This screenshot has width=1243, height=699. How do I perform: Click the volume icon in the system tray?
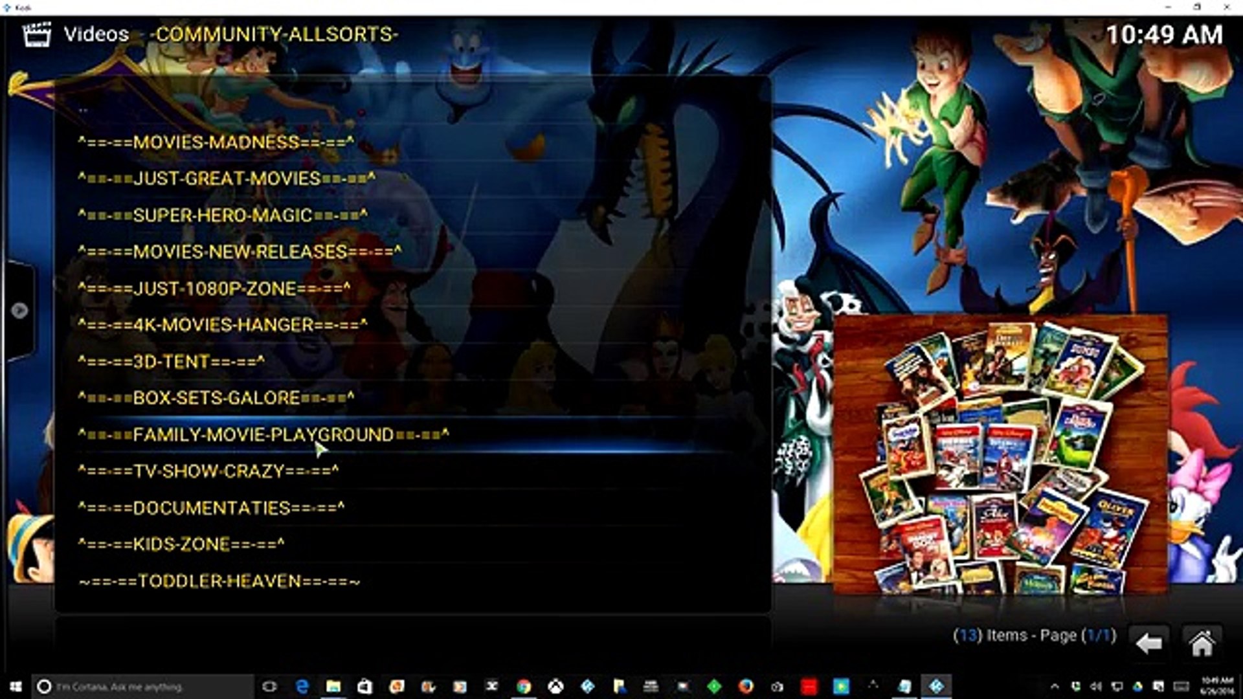tap(1096, 687)
